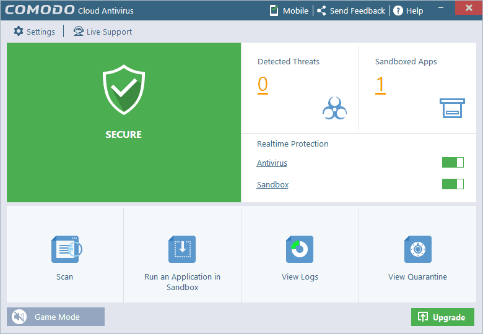Image resolution: width=483 pixels, height=334 pixels.
Task: Open the View Quarantine vault icon
Action: pos(418,249)
